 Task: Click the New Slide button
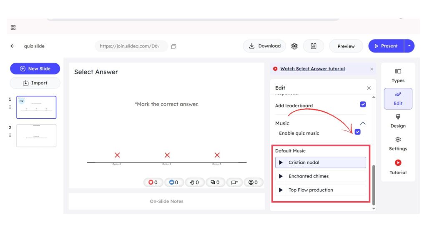tap(35, 68)
